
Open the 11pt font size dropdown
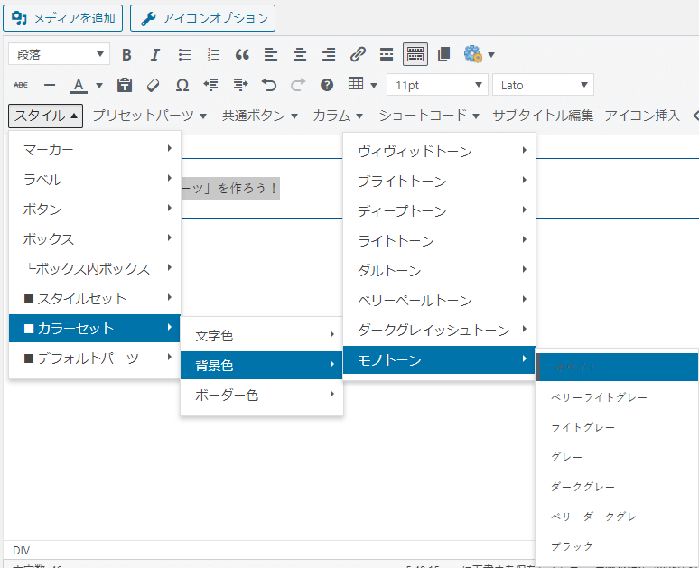click(437, 85)
